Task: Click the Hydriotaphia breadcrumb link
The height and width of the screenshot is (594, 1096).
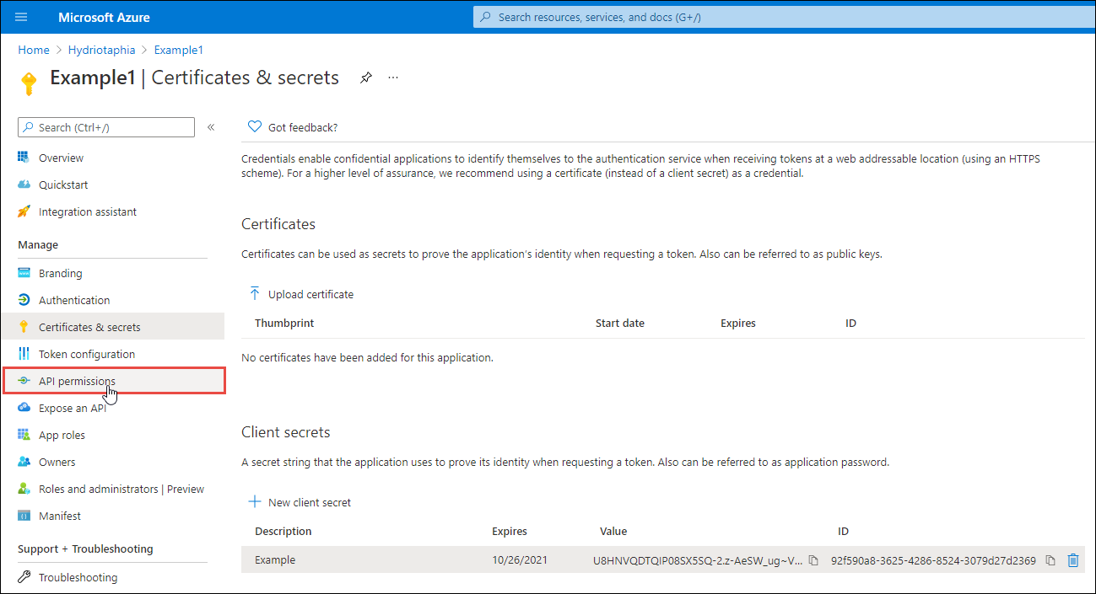Action: pyautogui.click(x=101, y=50)
